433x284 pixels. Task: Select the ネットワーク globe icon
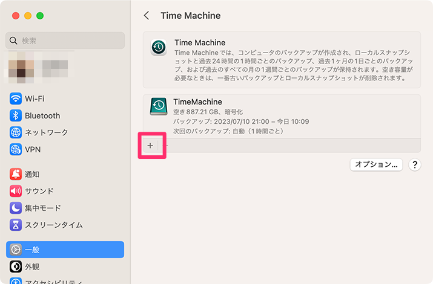point(16,132)
